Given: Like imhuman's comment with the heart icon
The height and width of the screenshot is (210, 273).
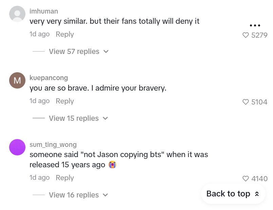Looking at the screenshot, I should click(246, 35).
